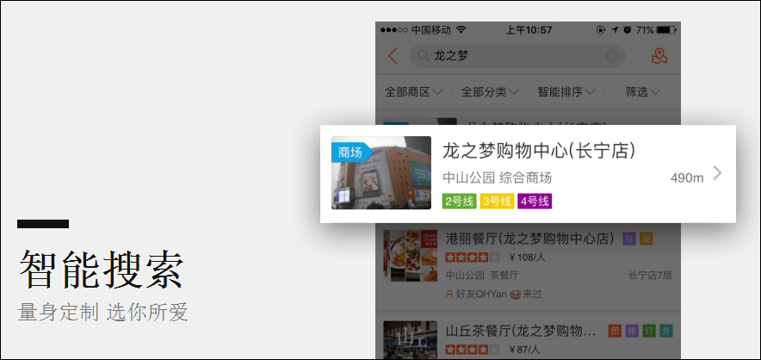
Task: Click the 上午10:57 clock
Action: 529,30
